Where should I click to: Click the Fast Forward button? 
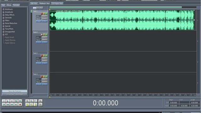[12, 105]
